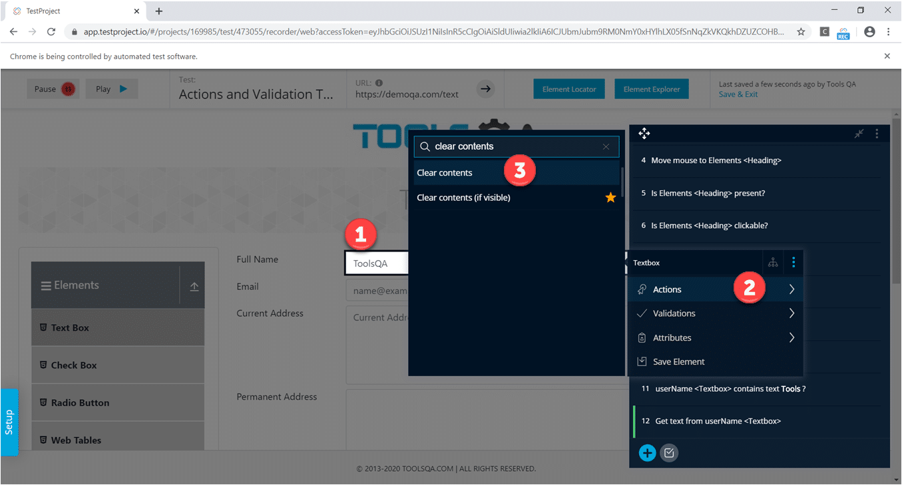This screenshot has width=902, height=485.
Task: Click the REC extension icon in Chrome
Action: click(843, 32)
